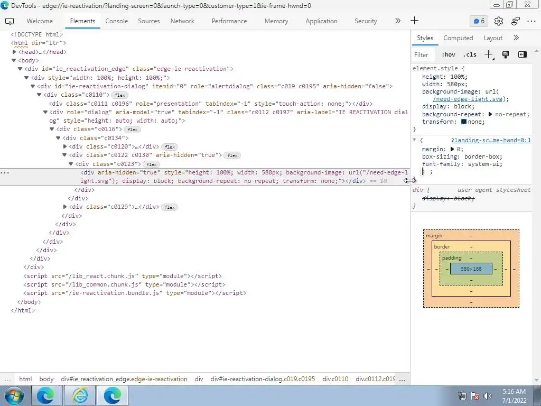Click the flex badge beside div c0129
The width and height of the screenshot is (541, 406).
pos(170,207)
